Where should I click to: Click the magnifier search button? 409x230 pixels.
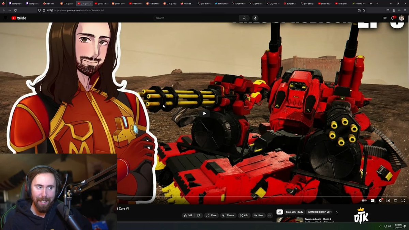244,18
